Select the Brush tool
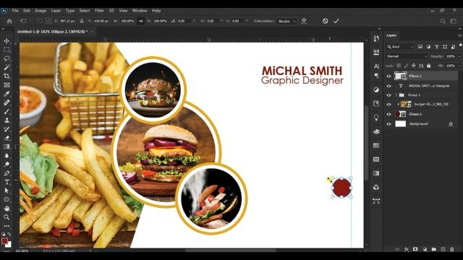Viewport: 463px width, 260px height. tap(7, 111)
